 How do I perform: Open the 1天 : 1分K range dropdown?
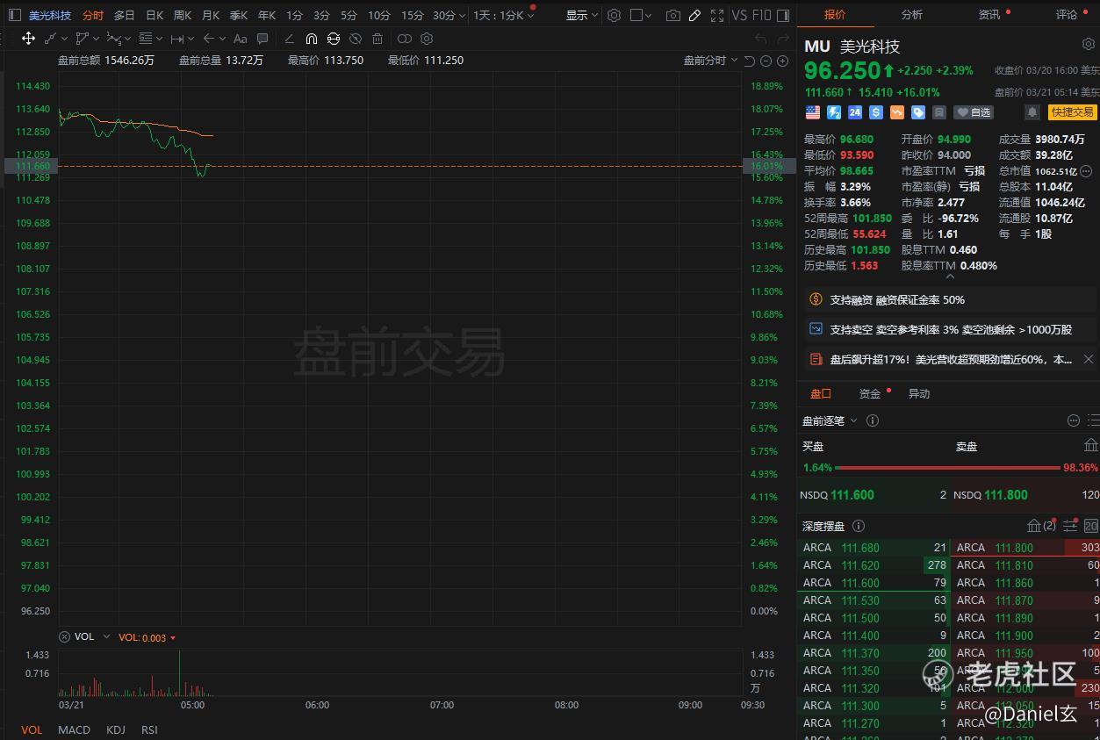pyautogui.click(x=504, y=15)
